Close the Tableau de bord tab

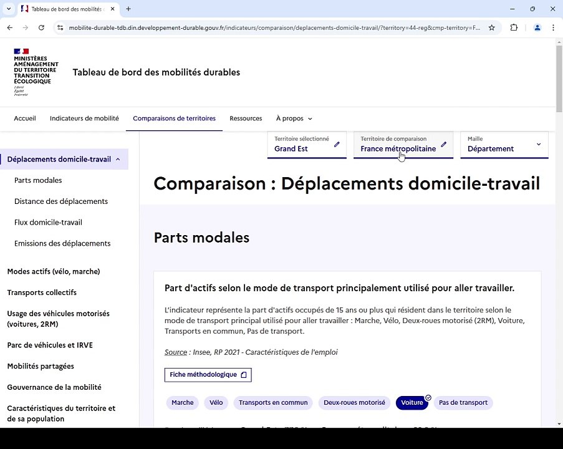pyautogui.click(x=112, y=9)
